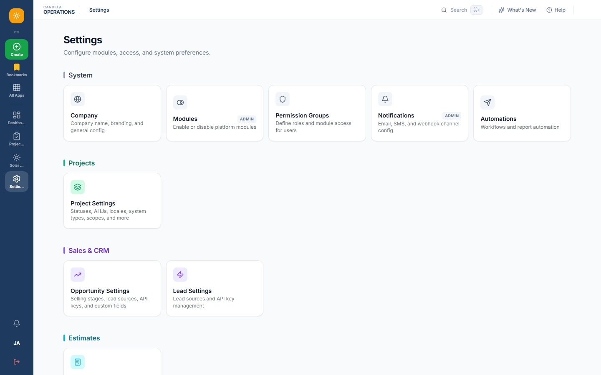Click the ADMIN badge on Modules

(247, 119)
